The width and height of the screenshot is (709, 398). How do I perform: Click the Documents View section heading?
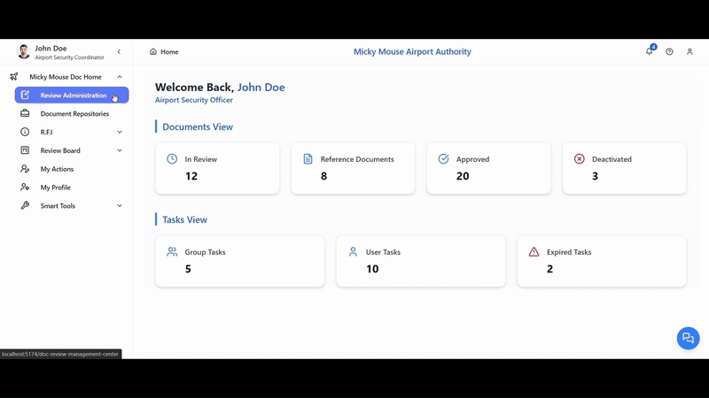[198, 126]
